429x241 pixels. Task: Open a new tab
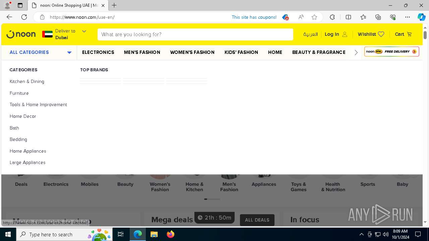114,5
